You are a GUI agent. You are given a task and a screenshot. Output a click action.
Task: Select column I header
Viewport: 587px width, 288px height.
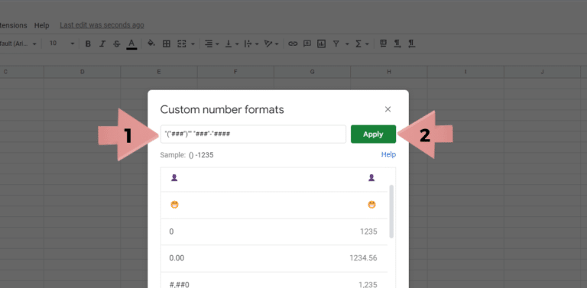pos(465,72)
